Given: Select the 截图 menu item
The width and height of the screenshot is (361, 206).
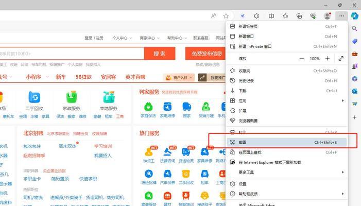Looking at the screenshot, I should click(287, 142).
